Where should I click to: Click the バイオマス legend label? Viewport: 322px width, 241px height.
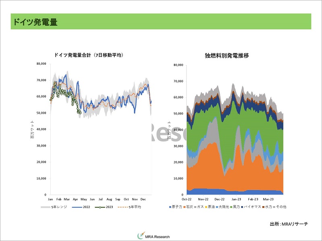[252, 207]
